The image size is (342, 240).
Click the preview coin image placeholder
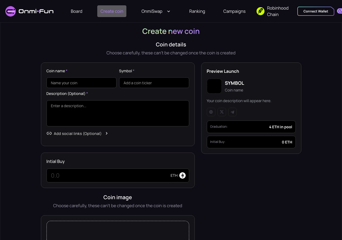pyautogui.click(x=214, y=86)
